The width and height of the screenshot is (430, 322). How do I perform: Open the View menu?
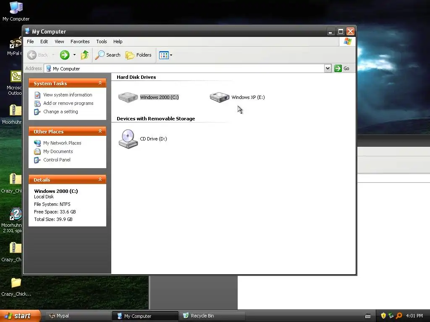(x=59, y=42)
